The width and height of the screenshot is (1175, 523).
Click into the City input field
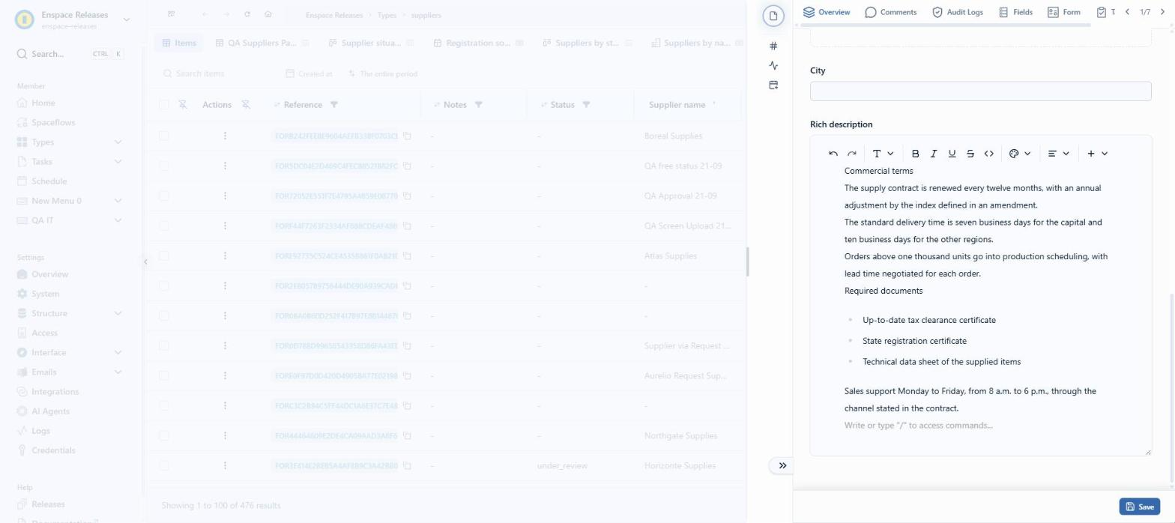pos(980,91)
